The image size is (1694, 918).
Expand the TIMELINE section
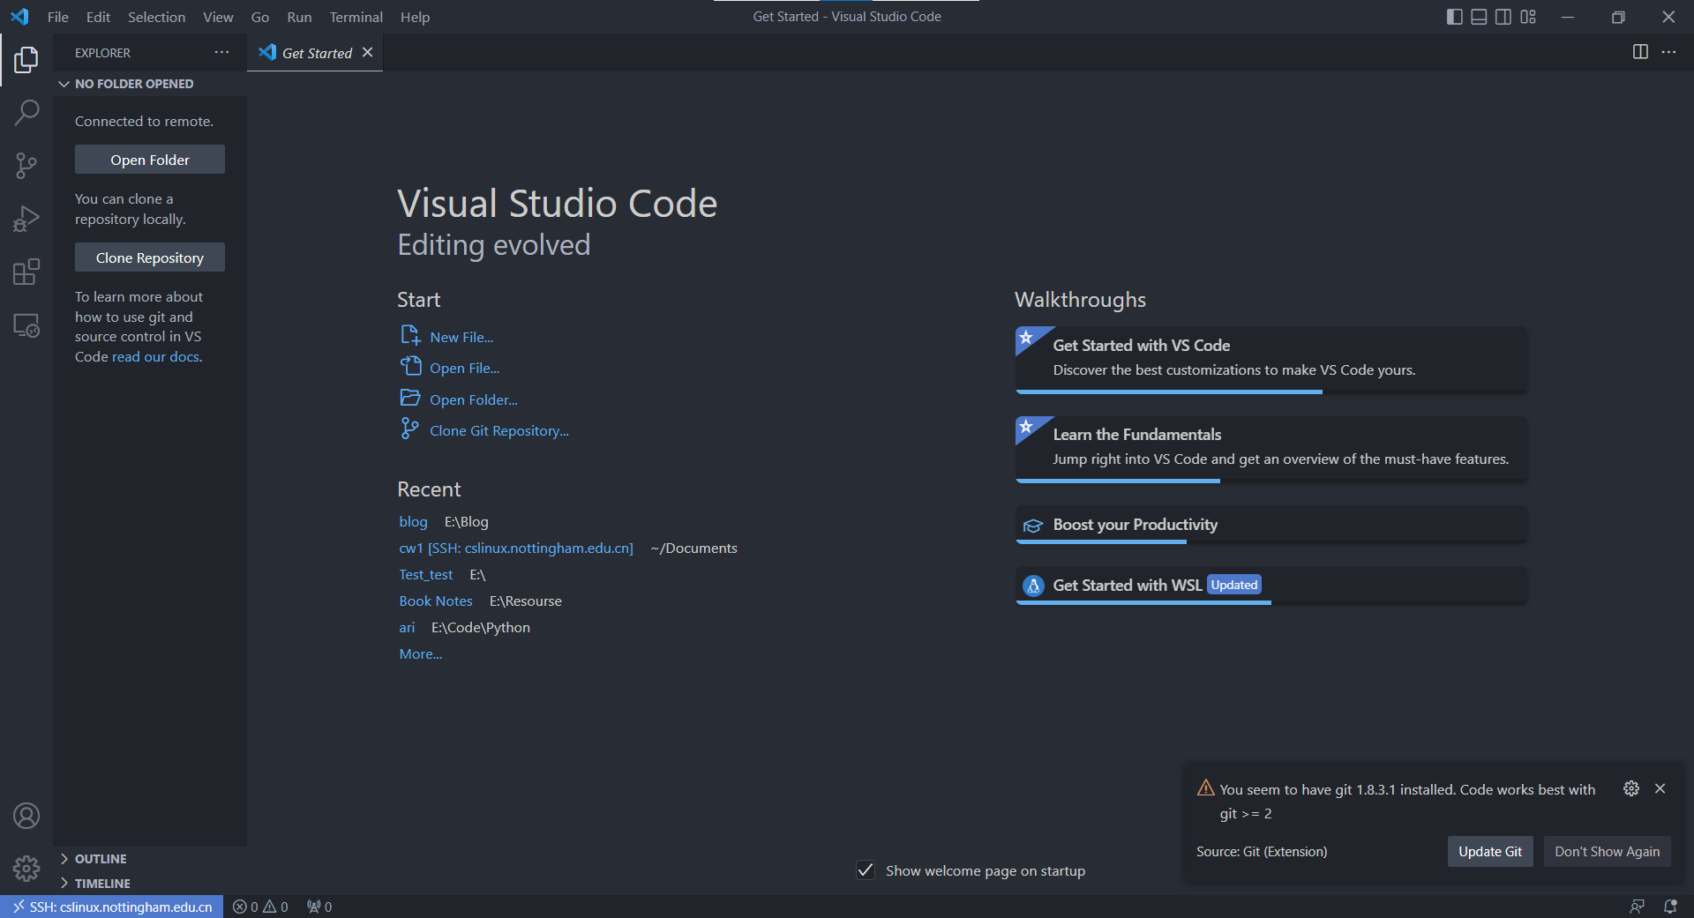point(150,884)
